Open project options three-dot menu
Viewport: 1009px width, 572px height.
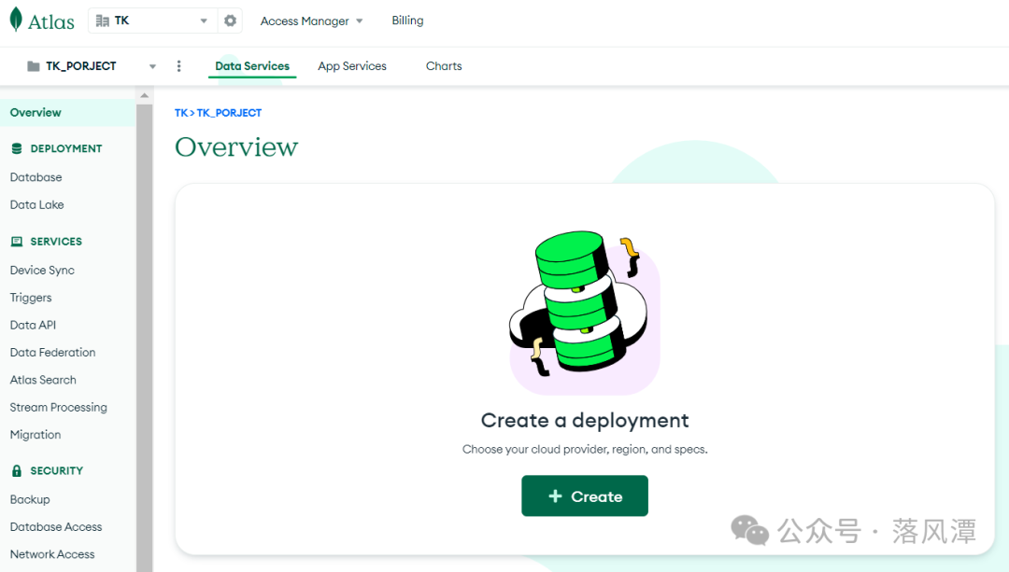(x=178, y=66)
